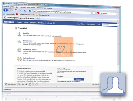Viewport: 133px width, 101px height.
Task: Click Salir to log out
Action: point(99,24)
